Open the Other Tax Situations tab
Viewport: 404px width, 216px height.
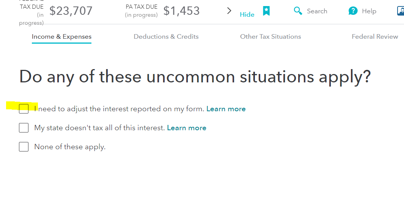coord(270,36)
